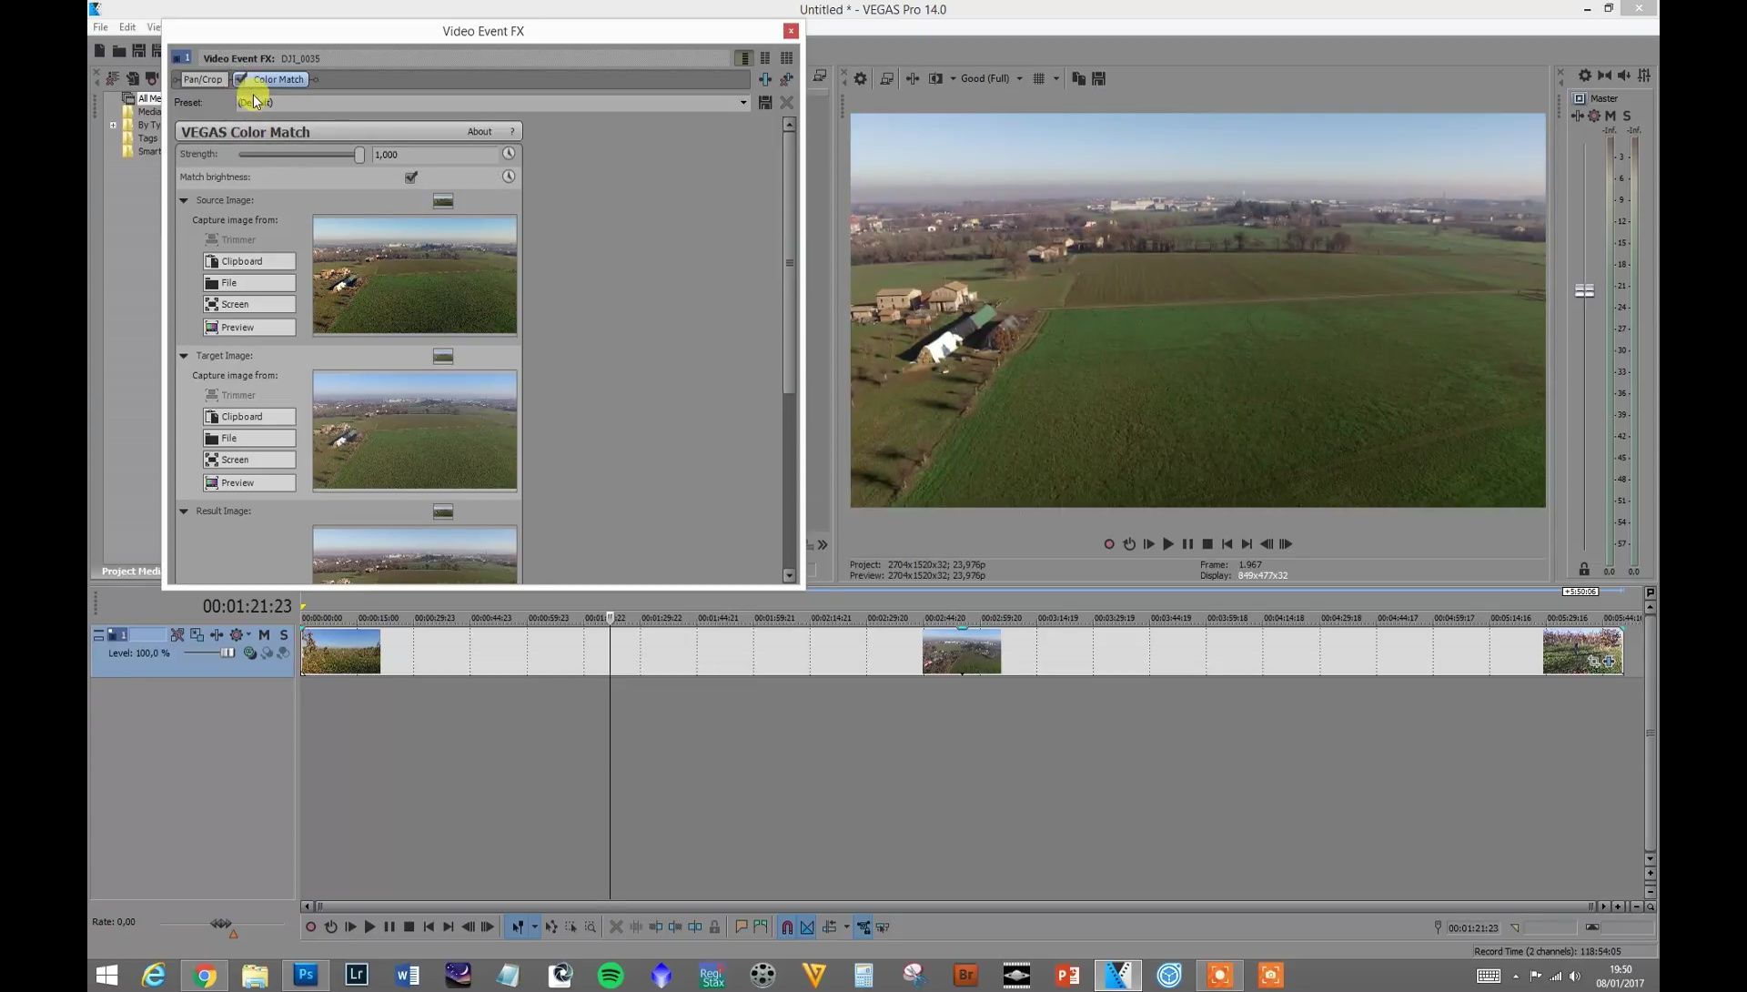The width and height of the screenshot is (1747, 992).
Task: Delete the current preset
Action: pos(787,103)
